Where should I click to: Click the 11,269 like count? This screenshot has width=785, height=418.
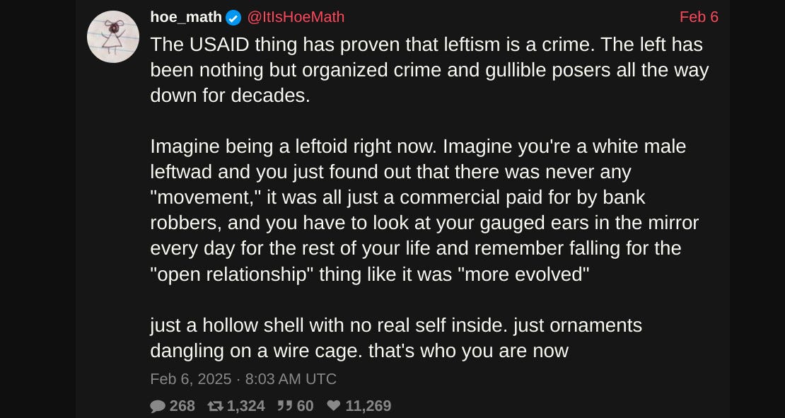pos(370,405)
